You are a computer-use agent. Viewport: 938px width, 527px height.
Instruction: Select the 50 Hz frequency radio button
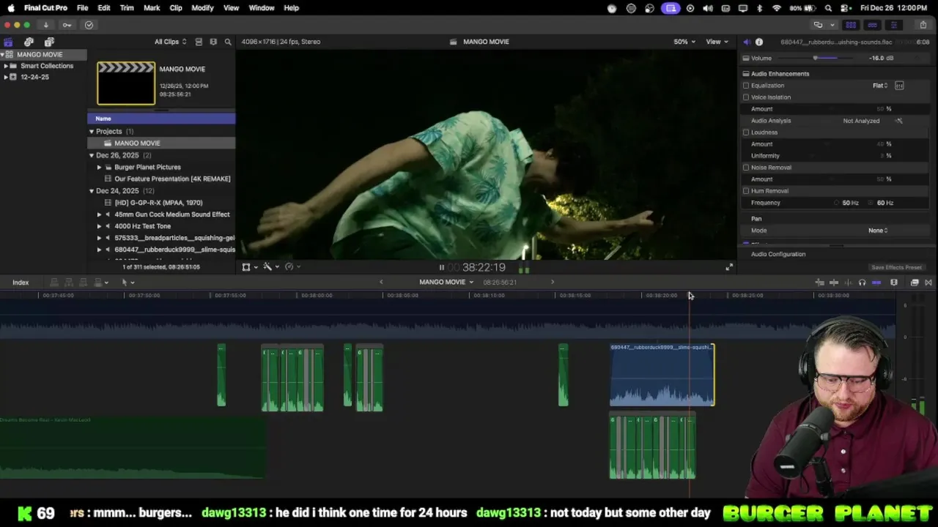[836, 203]
